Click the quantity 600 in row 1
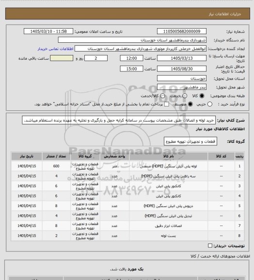This screenshot has width=254, height=280. [56, 166]
